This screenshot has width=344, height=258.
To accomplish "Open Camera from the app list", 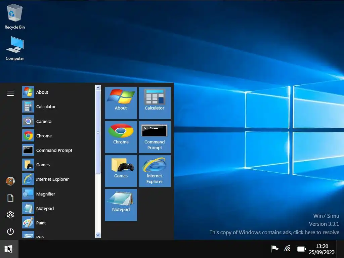I will pyautogui.click(x=28, y=121).
